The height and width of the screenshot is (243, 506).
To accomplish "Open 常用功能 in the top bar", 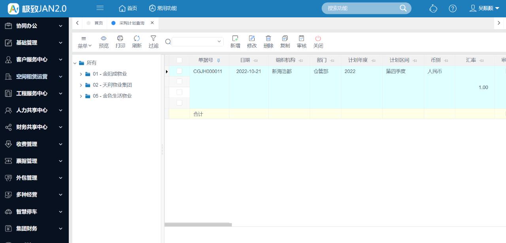I will pos(162,8).
